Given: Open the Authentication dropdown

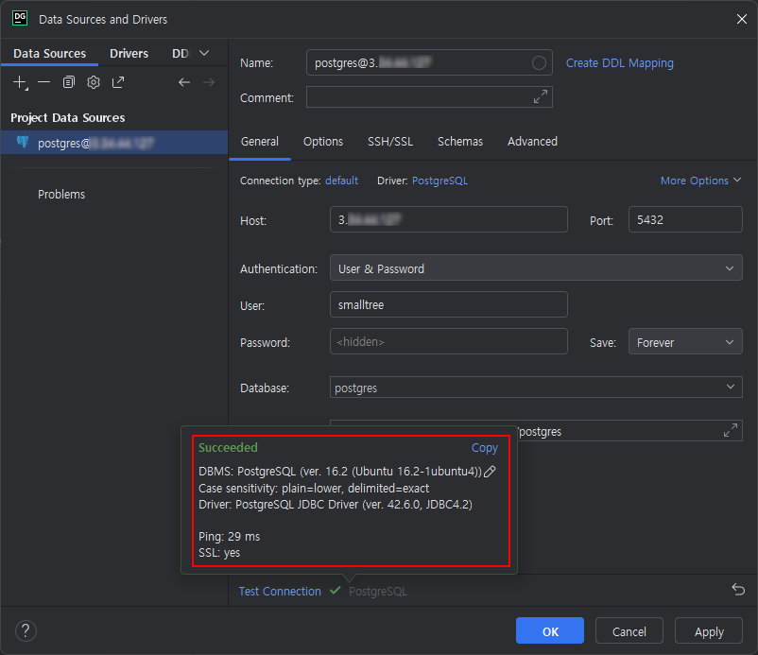Looking at the screenshot, I should click(536, 267).
